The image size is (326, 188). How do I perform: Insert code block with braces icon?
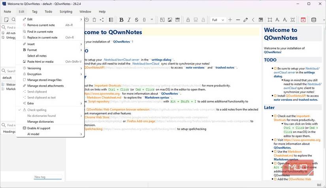144,20
